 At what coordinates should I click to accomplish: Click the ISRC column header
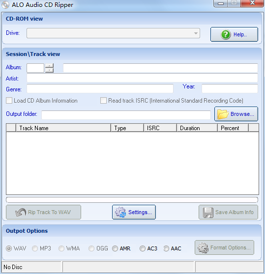pyautogui.click(x=160, y=128)
